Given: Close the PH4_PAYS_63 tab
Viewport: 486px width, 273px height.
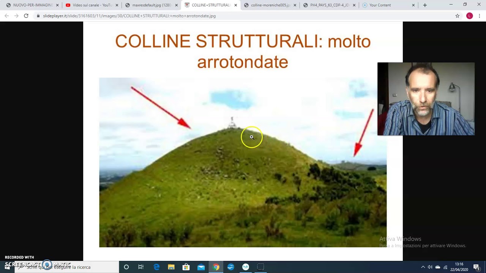Looking at the screenshot, I should point(354,5).
